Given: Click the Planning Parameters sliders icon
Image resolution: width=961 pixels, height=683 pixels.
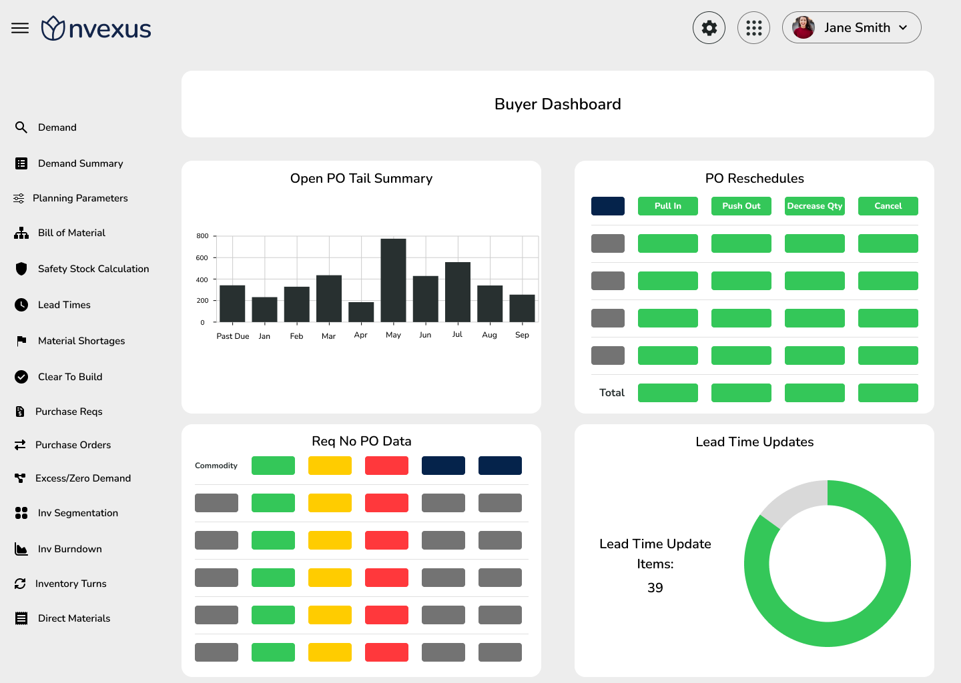Looking at the screenshot, I should pos(19,198).
